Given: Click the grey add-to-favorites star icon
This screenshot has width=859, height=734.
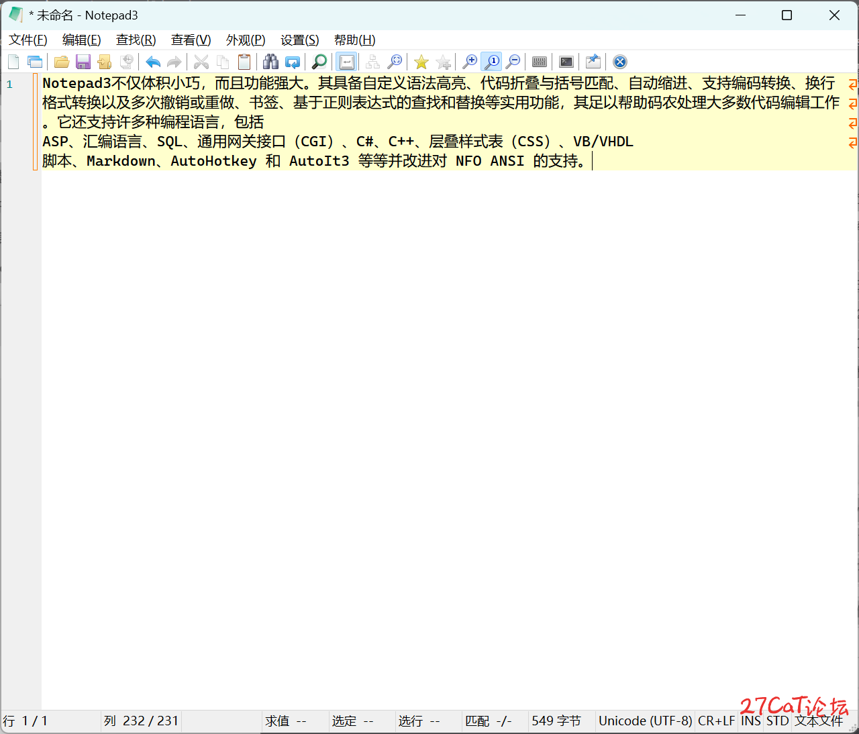Looking at the screenshot, I should (x=443, y=62).
